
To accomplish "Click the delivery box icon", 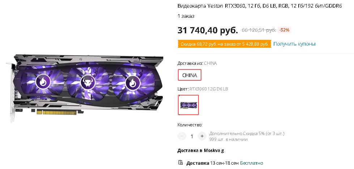I will 180,162.
